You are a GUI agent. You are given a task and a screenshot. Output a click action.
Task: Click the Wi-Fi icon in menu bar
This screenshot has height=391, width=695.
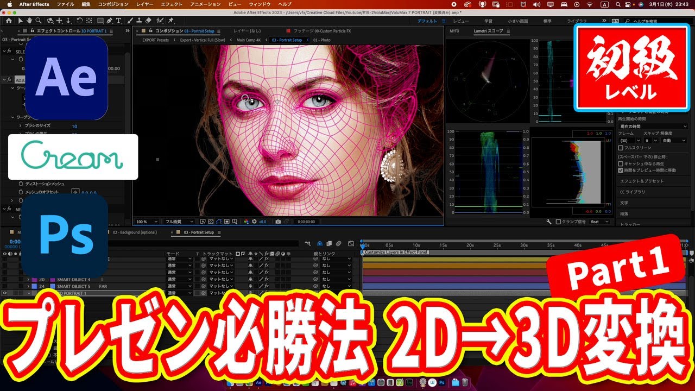point(590,4)
